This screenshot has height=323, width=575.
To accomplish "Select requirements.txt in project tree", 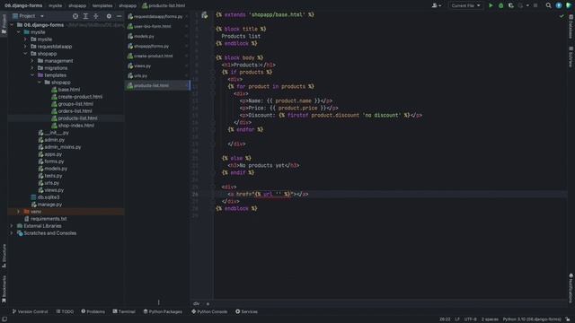I will pyautogui.click(x=49, y=219).
